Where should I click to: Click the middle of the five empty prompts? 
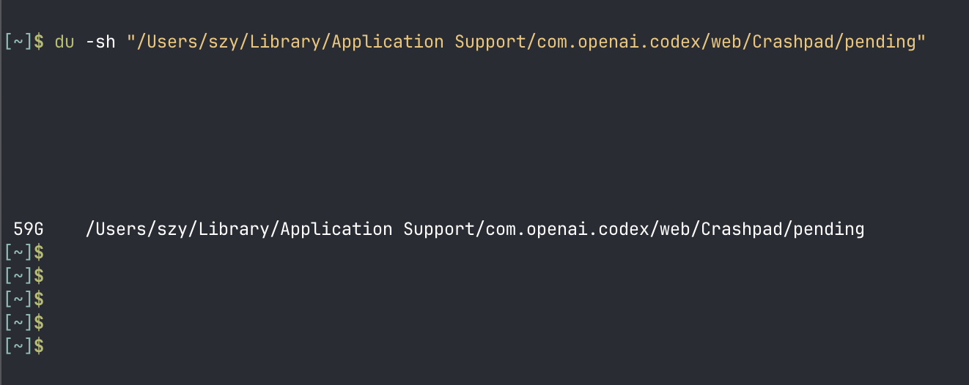(24, 299)
